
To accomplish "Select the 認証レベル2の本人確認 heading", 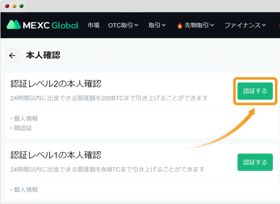I will (x=56, y=84).
